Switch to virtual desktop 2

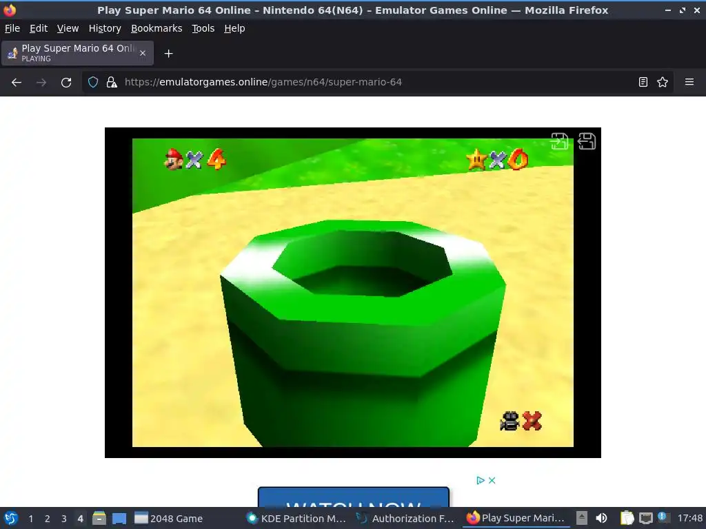coord(48,519)
